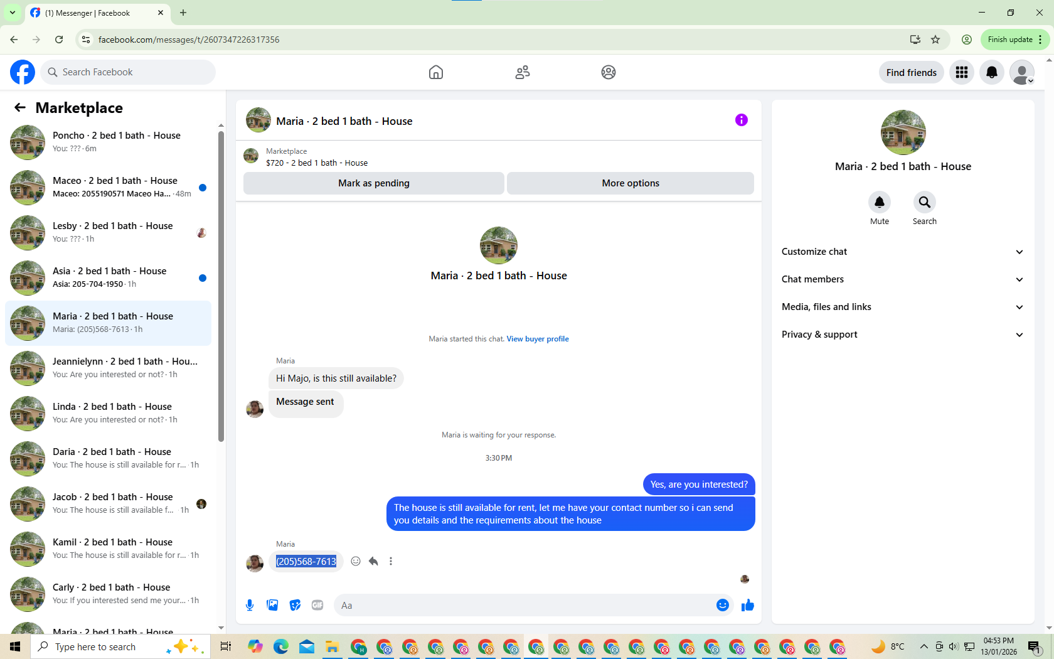1054x659 pixels.
Task: Click the large Maria listing photo in sidebar
Action: [903, 132]
